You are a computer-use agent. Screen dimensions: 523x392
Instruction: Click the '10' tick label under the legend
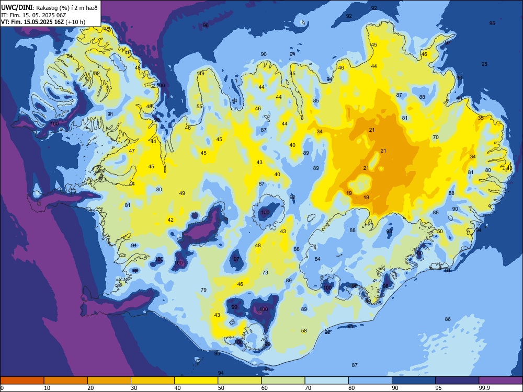47,388
